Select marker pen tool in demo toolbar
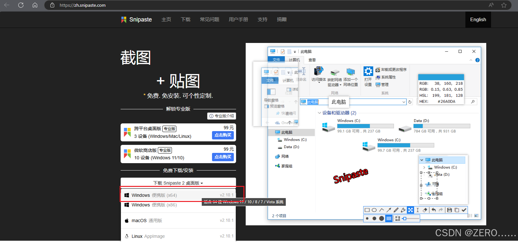 coord(403,210)
